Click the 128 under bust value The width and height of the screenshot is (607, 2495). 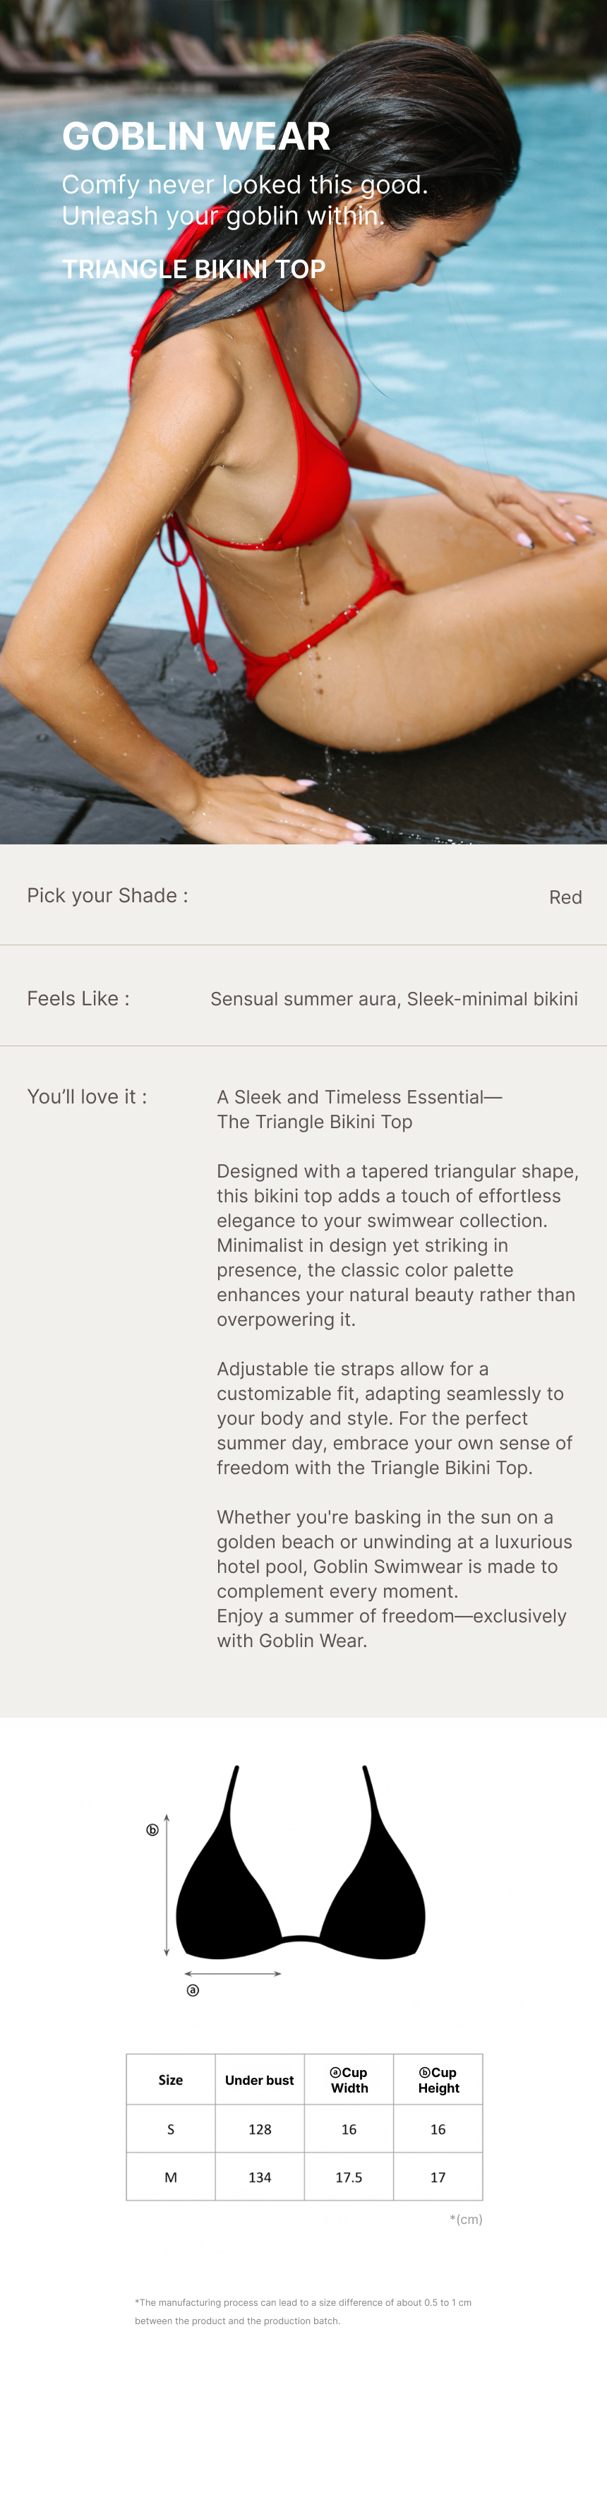[260, 2129]
